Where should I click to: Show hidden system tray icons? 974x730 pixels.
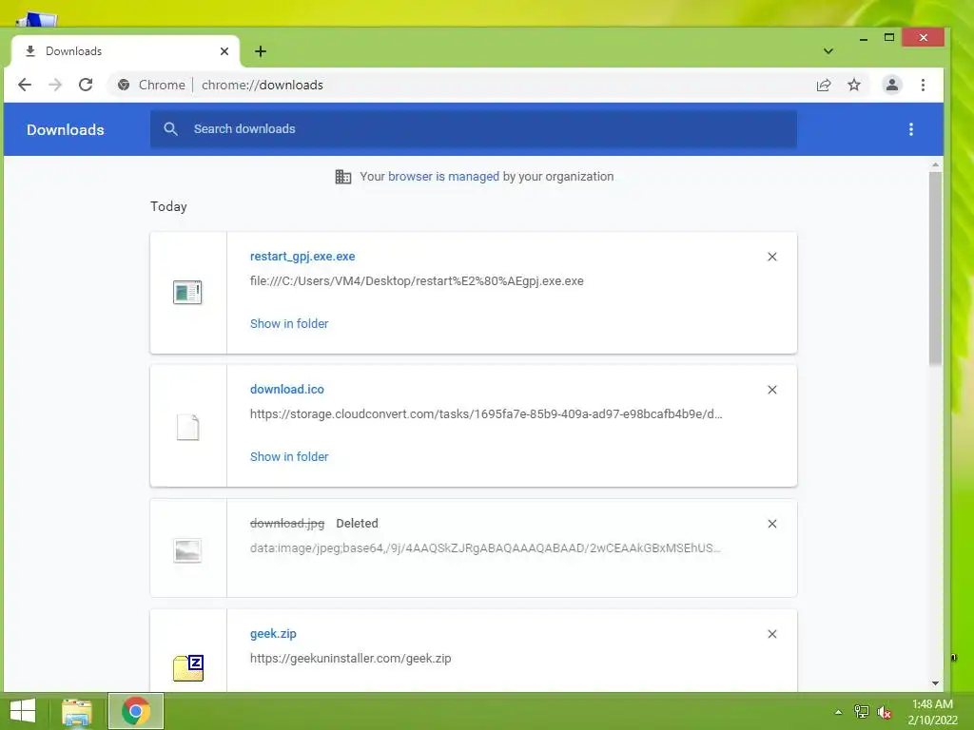tap(838, 712)
